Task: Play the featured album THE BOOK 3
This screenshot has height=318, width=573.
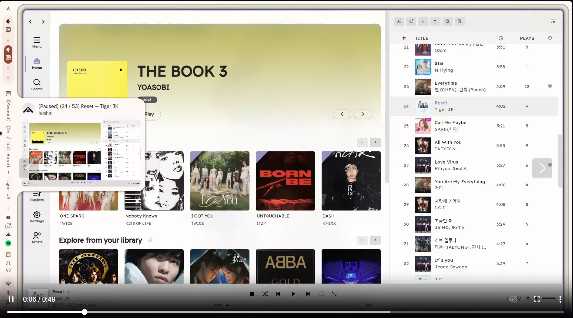Action: 150,114
